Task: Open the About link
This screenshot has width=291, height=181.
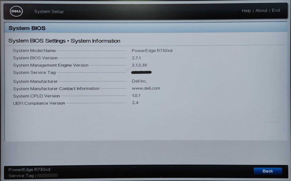Action: point(261,11)
